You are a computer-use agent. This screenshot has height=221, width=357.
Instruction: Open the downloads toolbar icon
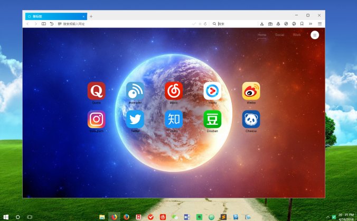[262, 24]
